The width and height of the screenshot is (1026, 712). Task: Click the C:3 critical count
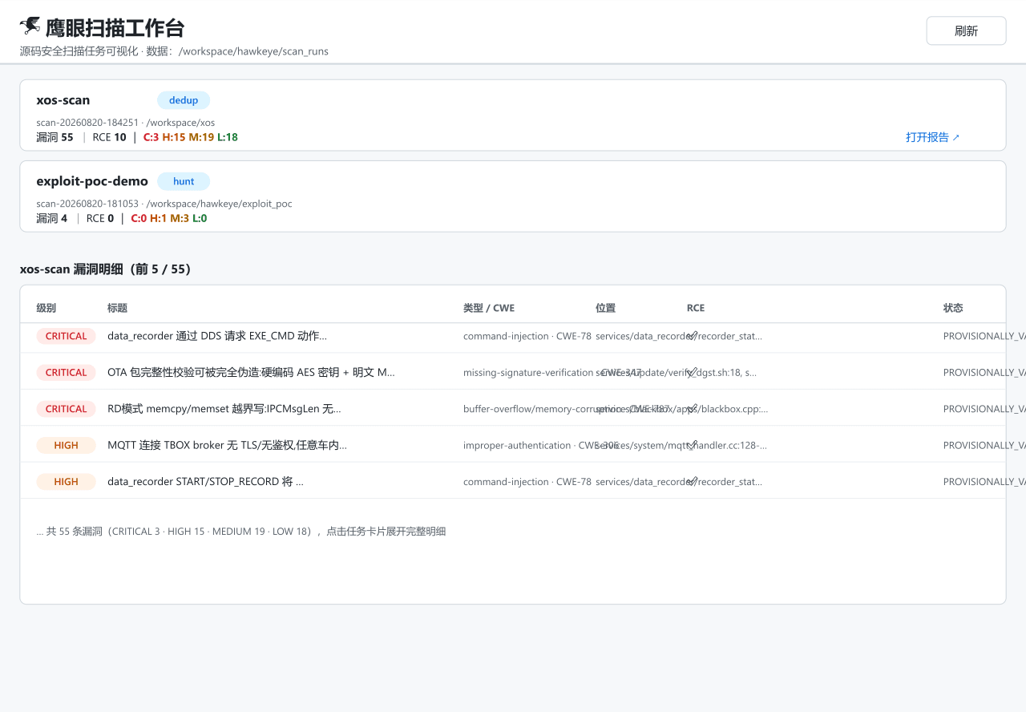[151, 137]
